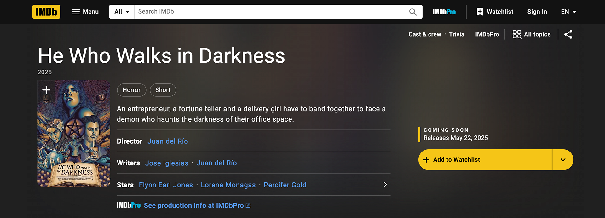Image resolution: width=605 pixels, height=218 pixels.
Task: Open IMDbPro from the top bar
Action: pyautogui.click(x=444, y=12)
